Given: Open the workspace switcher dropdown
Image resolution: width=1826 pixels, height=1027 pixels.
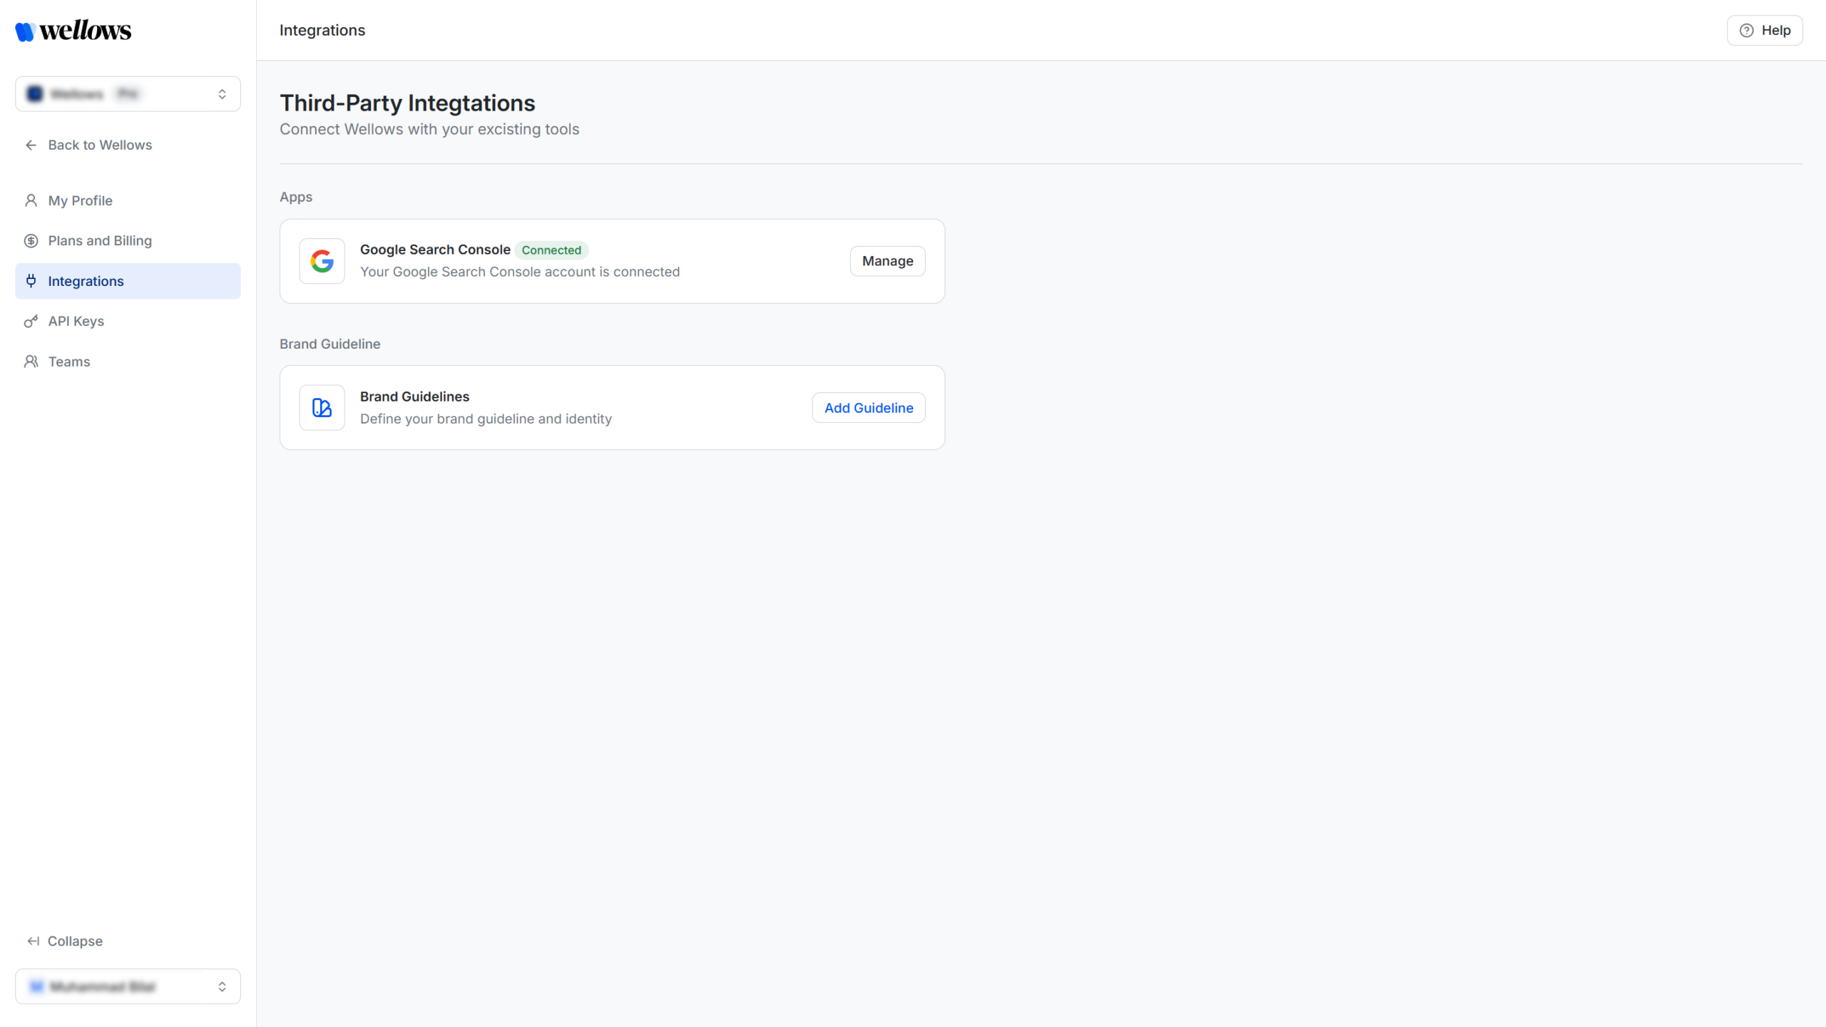Looking at the screenshot, I should (221, 93).
